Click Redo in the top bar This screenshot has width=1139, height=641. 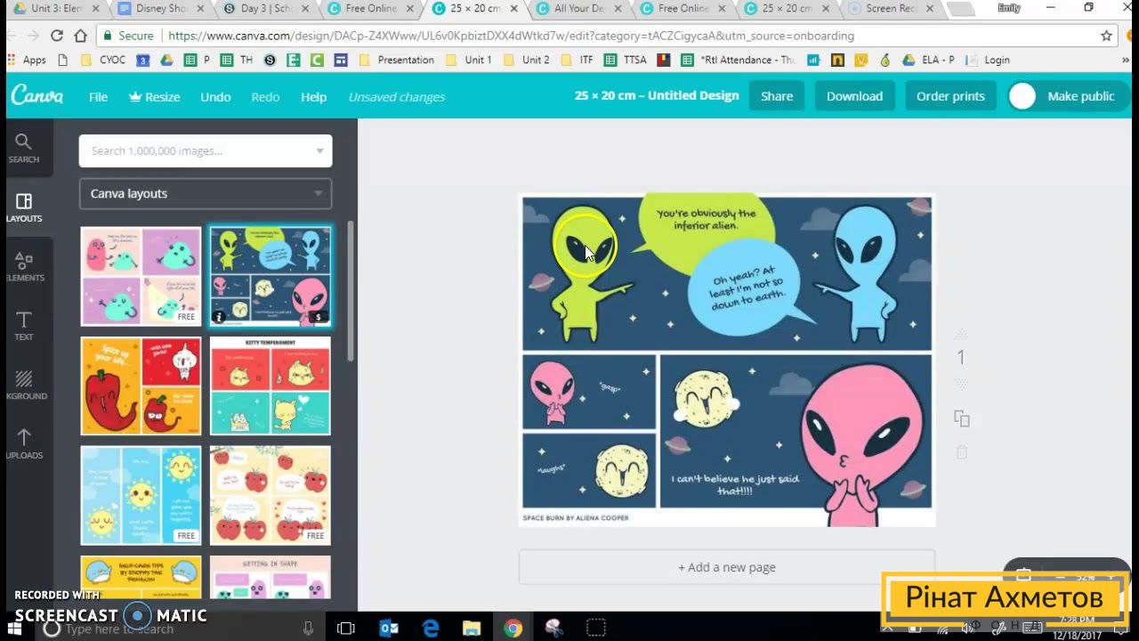(x=265, y=96)
